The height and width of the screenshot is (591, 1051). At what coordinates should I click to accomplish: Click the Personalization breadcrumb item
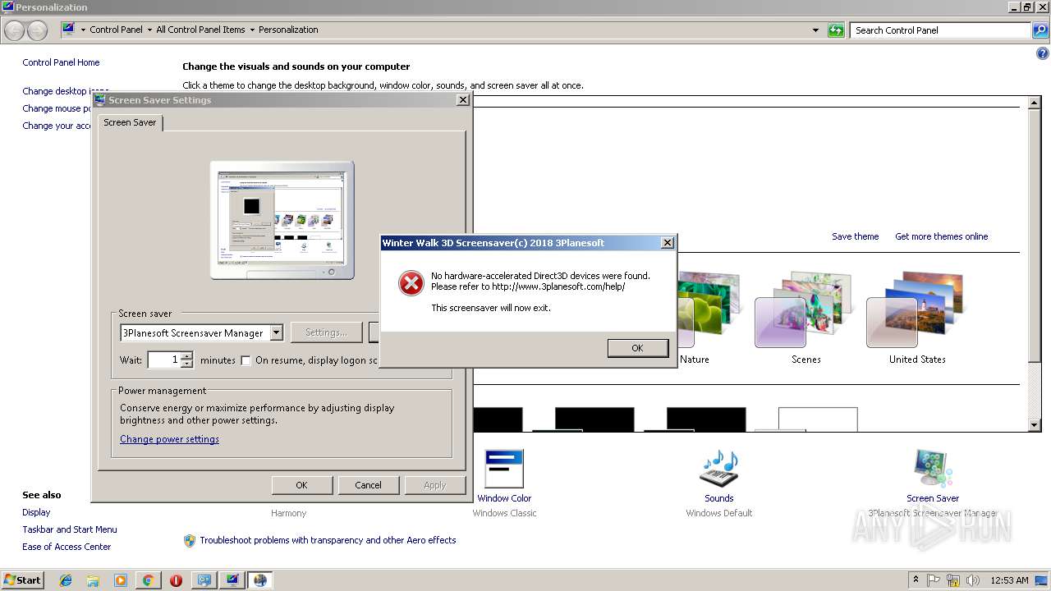tap(288, 30)
